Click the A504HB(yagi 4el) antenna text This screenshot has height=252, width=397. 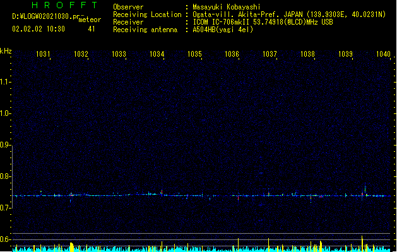coord(223,30)
